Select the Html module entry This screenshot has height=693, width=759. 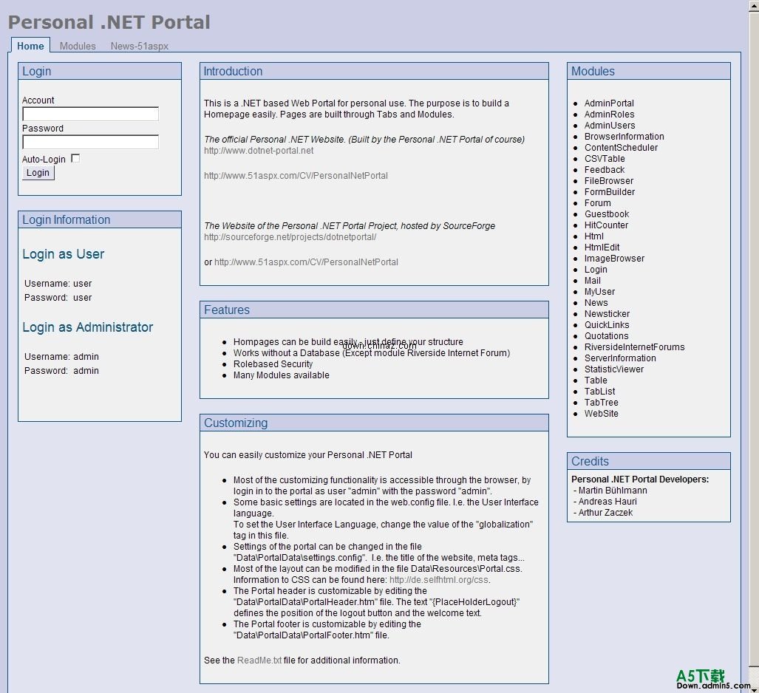594,236
